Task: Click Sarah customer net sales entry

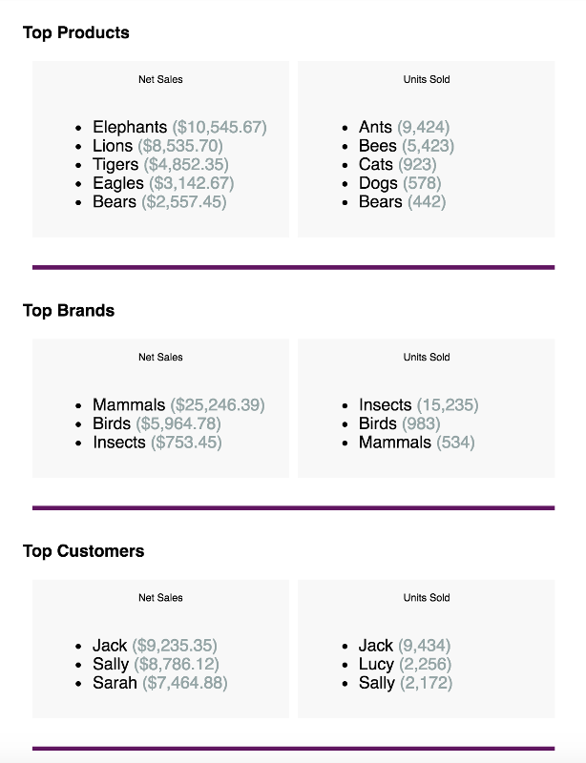Action: click(160, 683)
